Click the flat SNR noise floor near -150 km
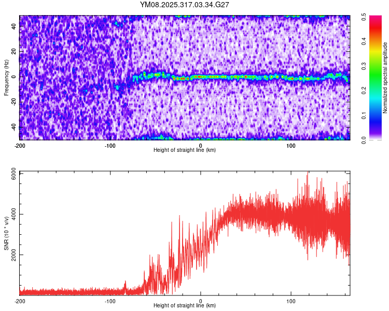The width and height of the screenshot is (389, 311). tap(65, 291)
